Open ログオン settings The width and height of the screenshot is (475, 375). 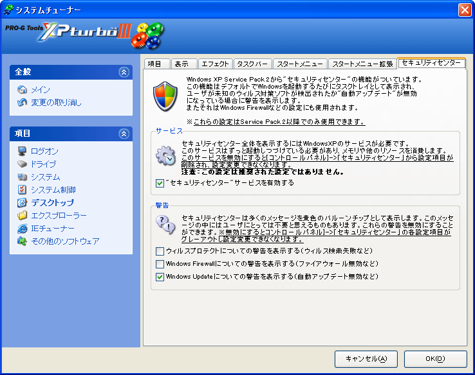pyautogui.click(x=44, y=151)
